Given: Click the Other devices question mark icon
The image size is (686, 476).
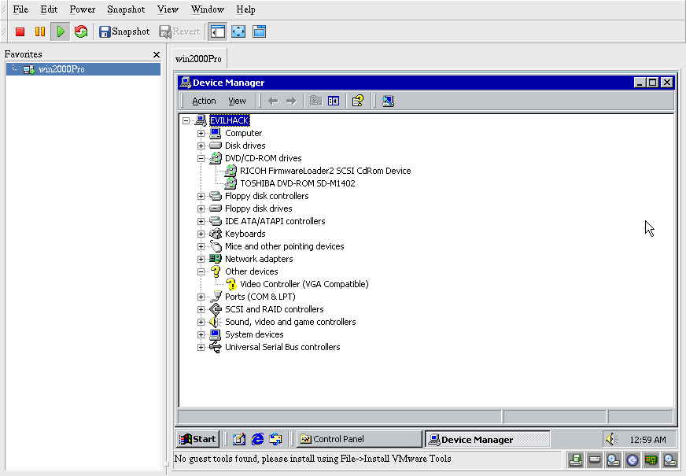Looking at the screenshot, I should [x=216, y=271].
